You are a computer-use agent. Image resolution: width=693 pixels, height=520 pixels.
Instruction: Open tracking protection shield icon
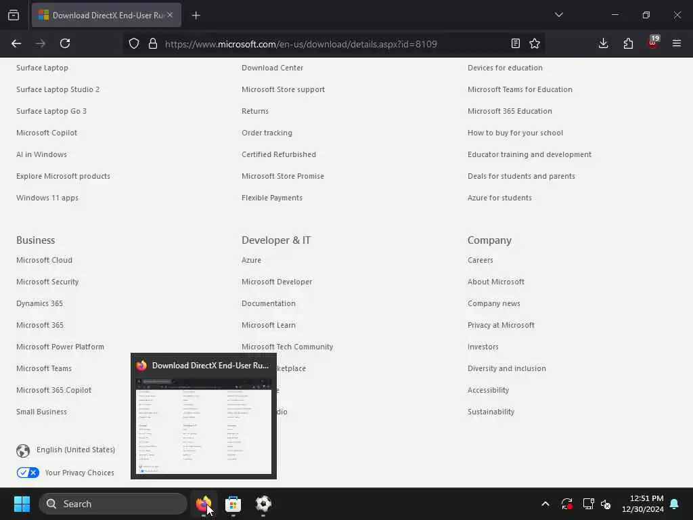(134, 43)
